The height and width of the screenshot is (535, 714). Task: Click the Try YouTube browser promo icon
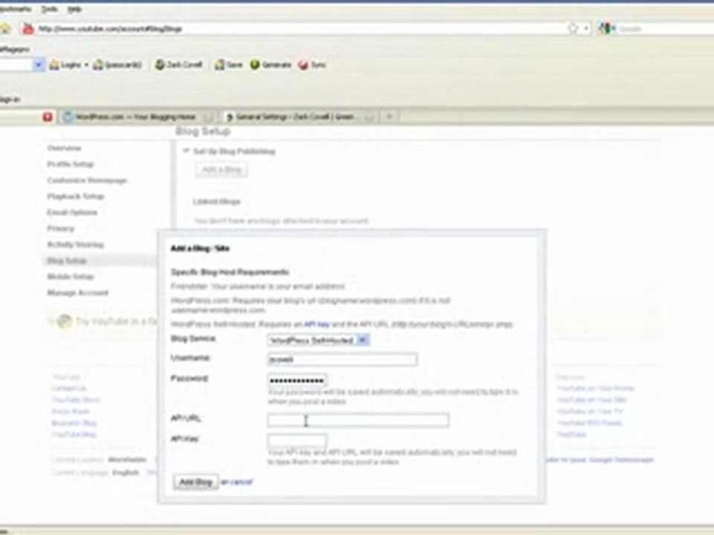[x=65, y=322]
